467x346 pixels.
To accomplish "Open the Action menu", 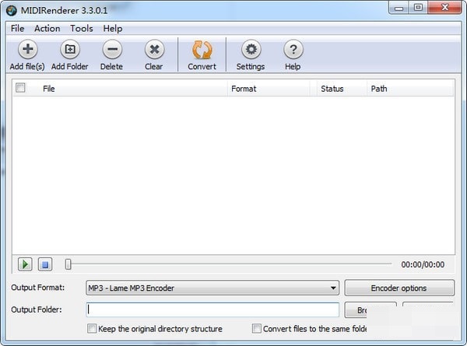I will (x=47, y=29).
